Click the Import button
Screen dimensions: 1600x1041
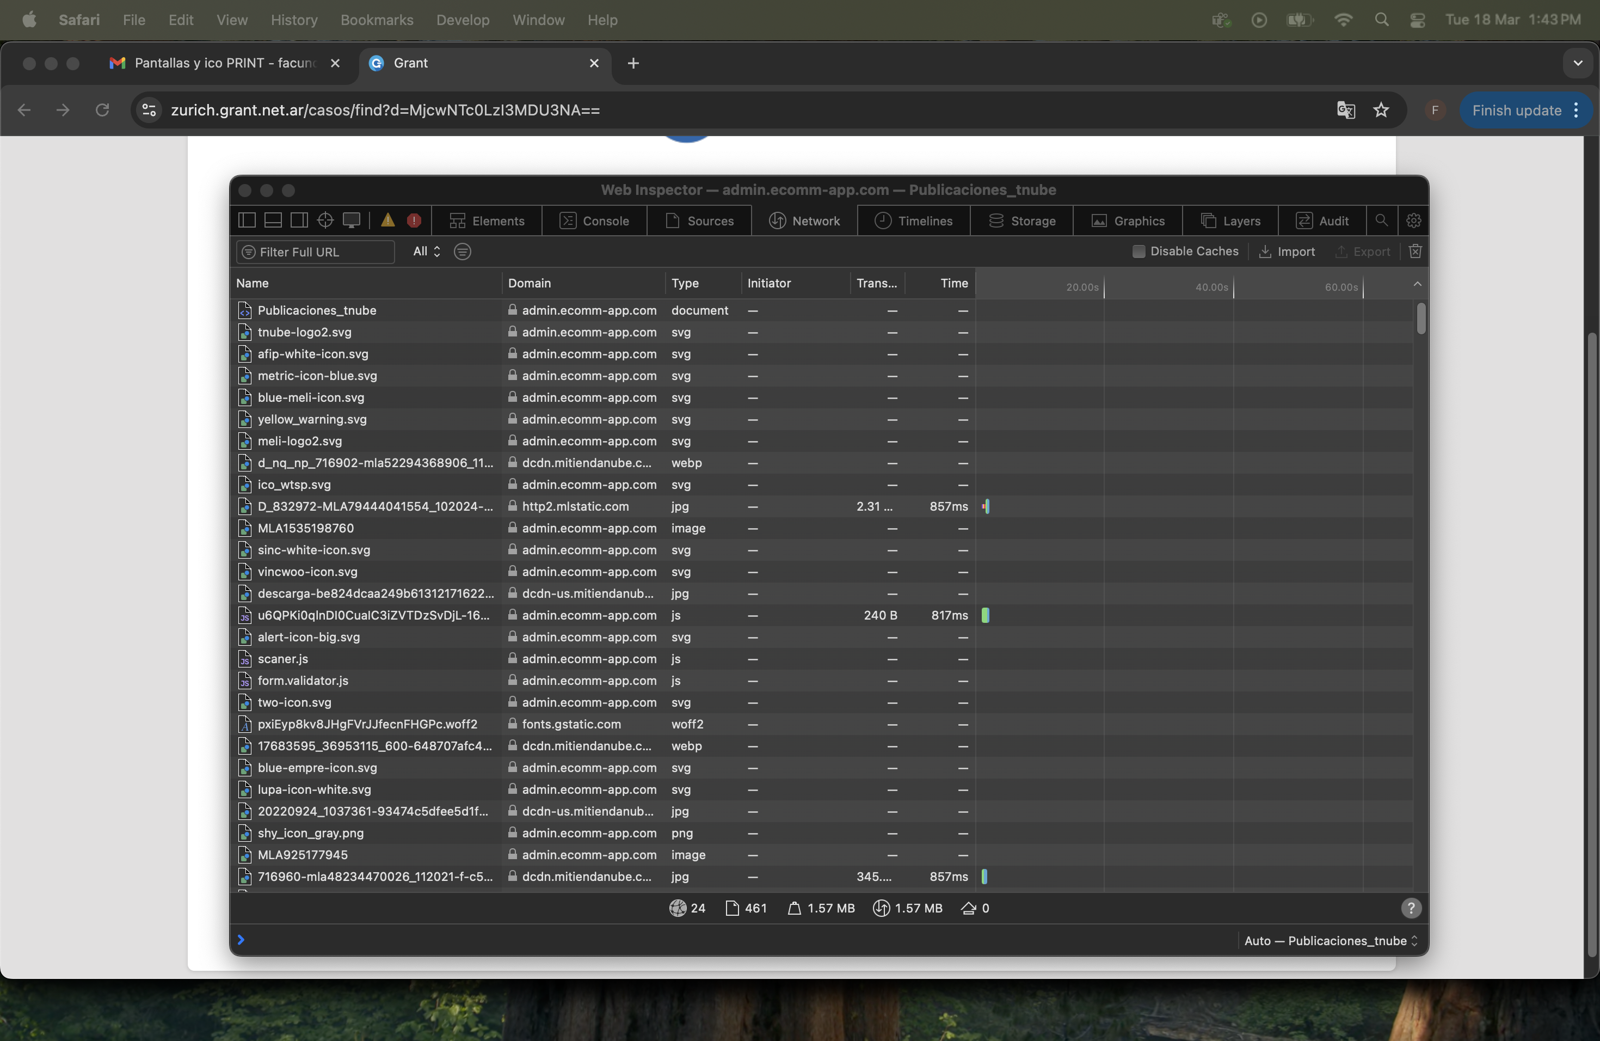1287,251
